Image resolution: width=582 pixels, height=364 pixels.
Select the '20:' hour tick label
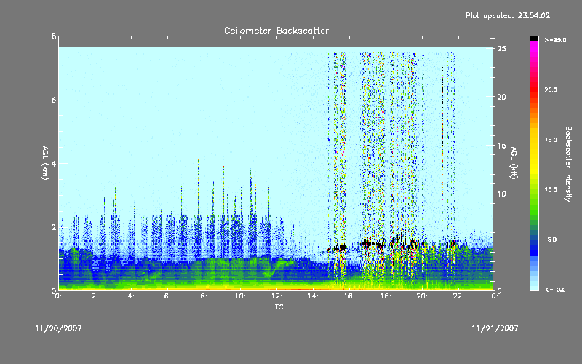(x=422, y=296)
